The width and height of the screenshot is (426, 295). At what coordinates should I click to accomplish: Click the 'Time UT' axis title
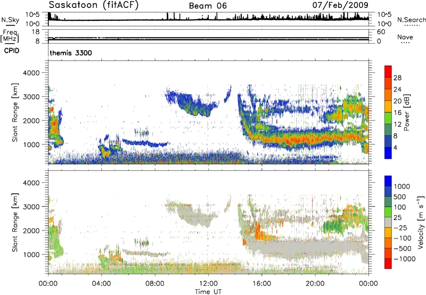tap(208, 292)
